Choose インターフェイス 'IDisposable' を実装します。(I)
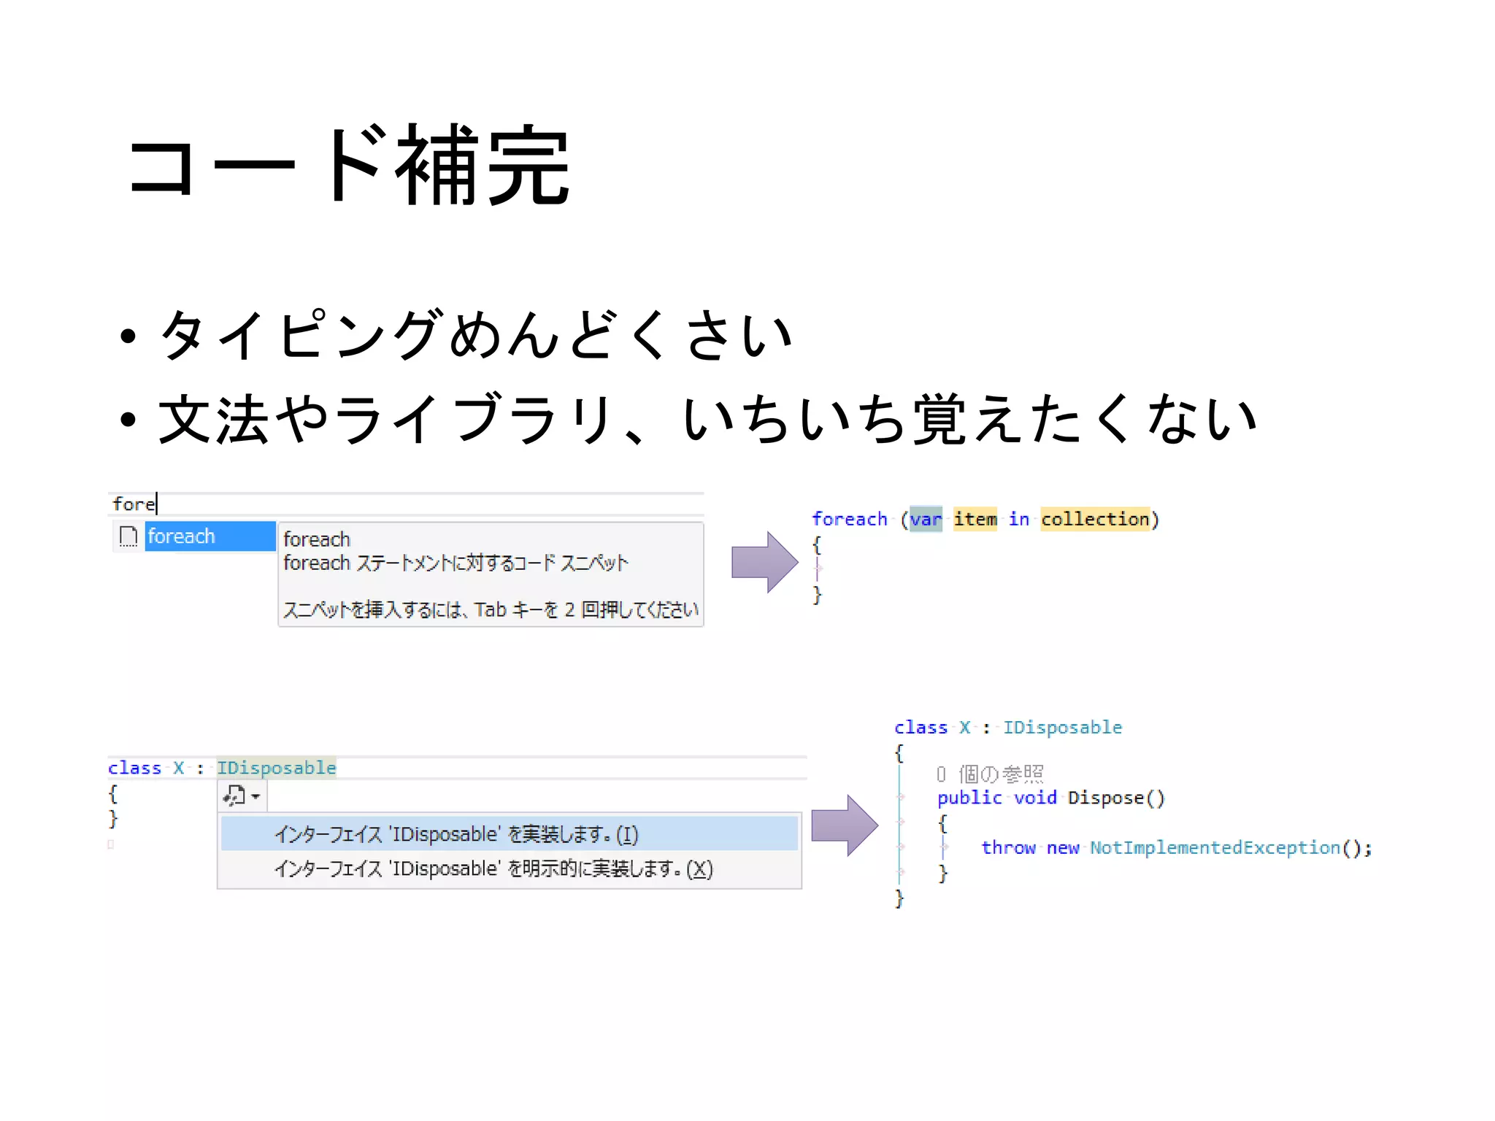 [x=509, y=834]
